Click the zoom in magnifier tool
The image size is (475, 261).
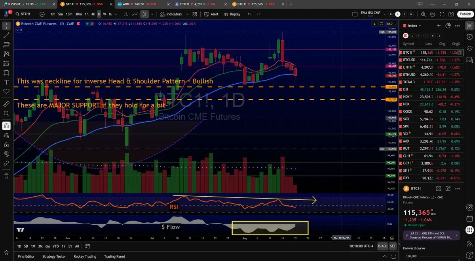pyautogui.click(x=6, y=113)
